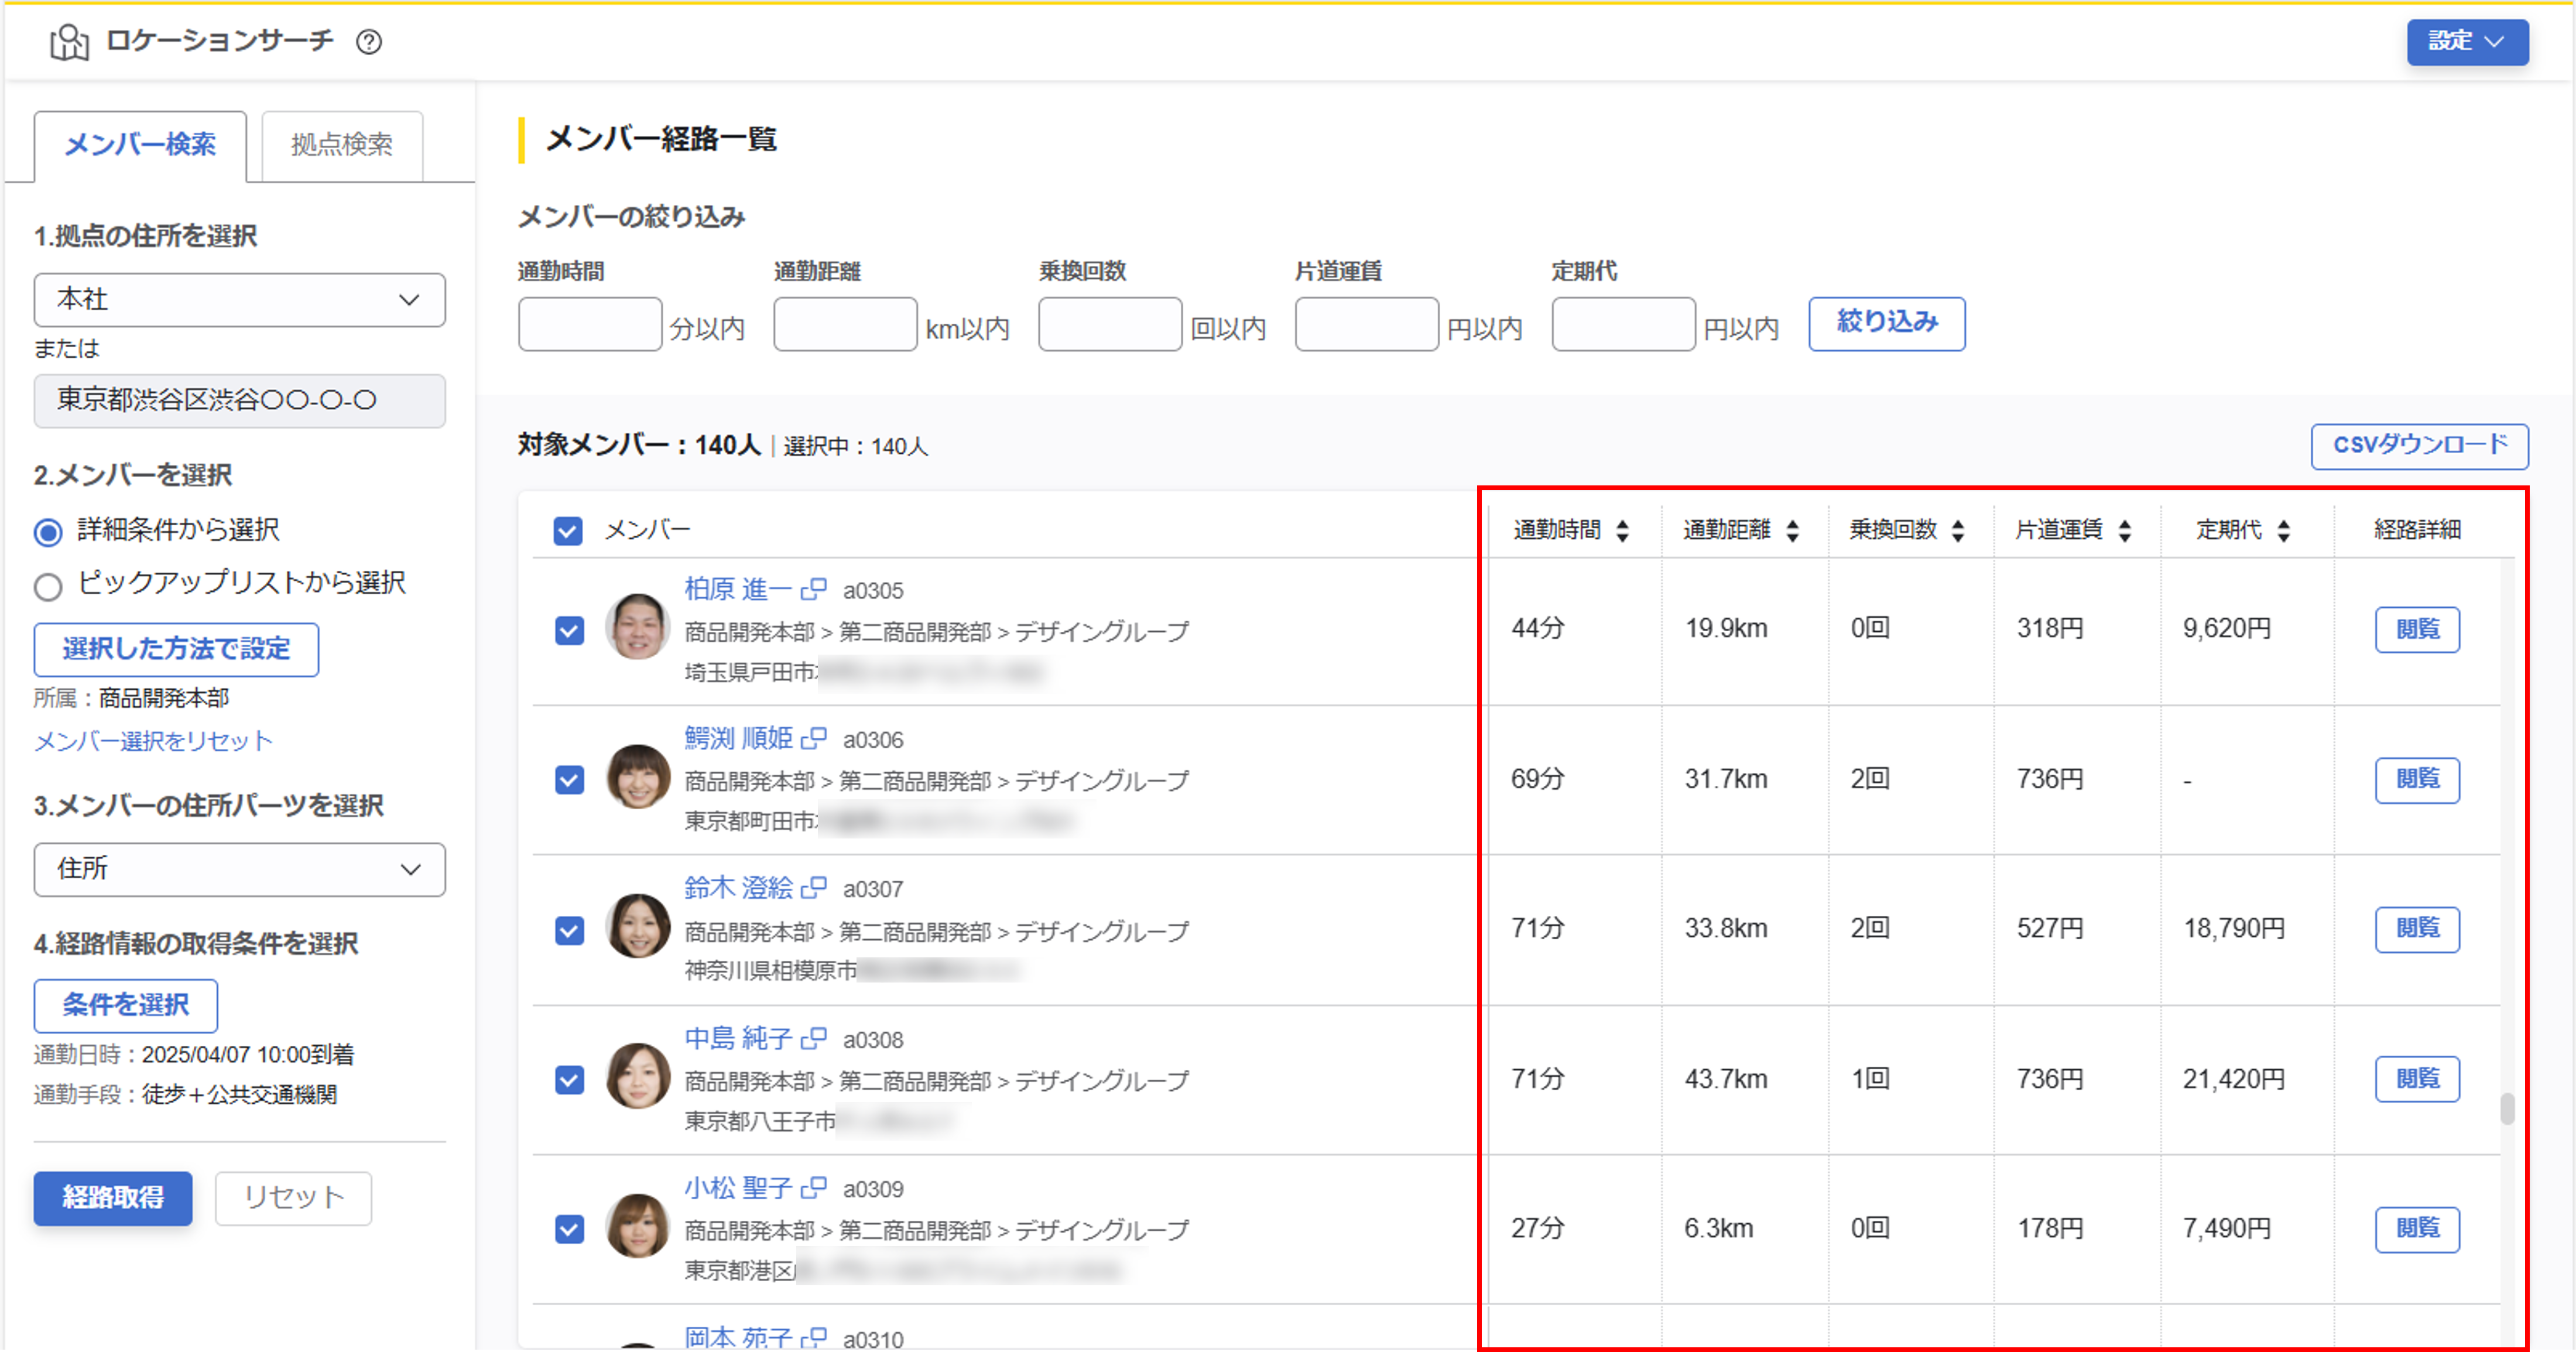Screen dimensions: 2576x1352
Task: Click the help question mark icon
Action: pos(369,42)
